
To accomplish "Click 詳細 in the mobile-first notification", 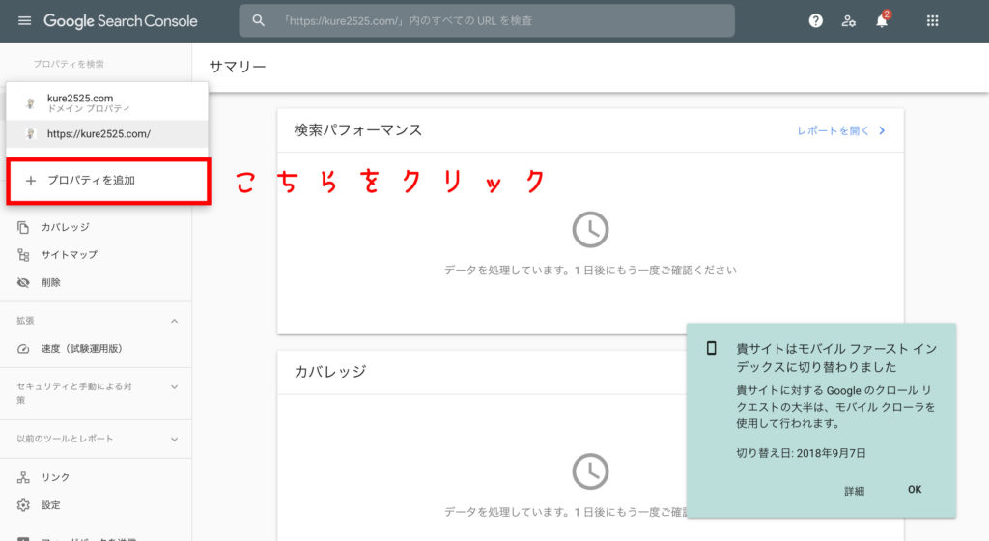I will point(854,491).
